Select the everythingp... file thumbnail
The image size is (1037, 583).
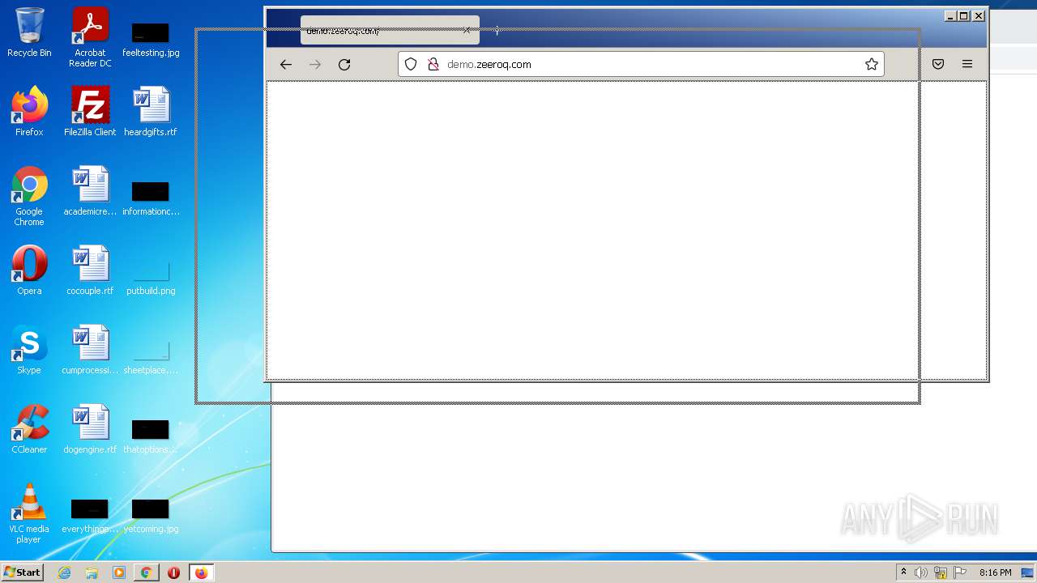90,516
